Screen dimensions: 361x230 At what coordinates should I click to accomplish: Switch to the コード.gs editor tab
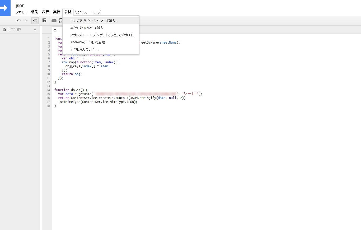click(58, 30)
